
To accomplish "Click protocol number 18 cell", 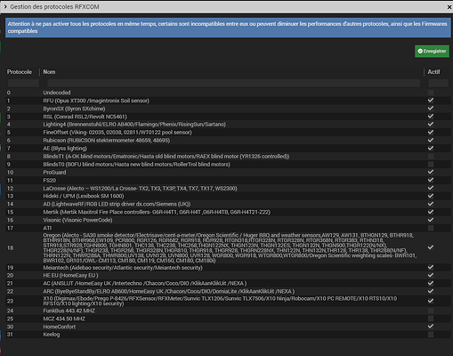I will (x=10, y=247).
